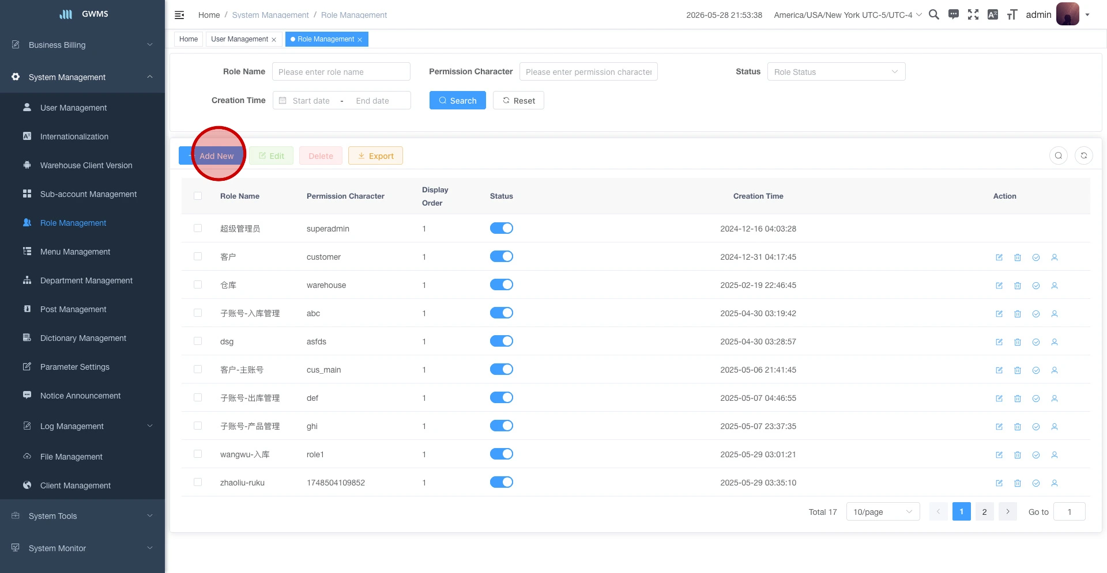Image resolution: width=1107 pixels, height=573 pixels.
Task: Refresh the role table with the circular refresh button
Action: coord(1084,155)
